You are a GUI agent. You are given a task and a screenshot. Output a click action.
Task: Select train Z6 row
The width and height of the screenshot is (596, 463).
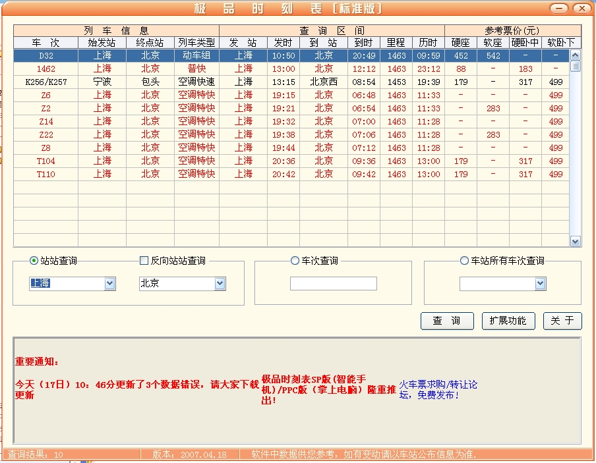coord(291,95)
